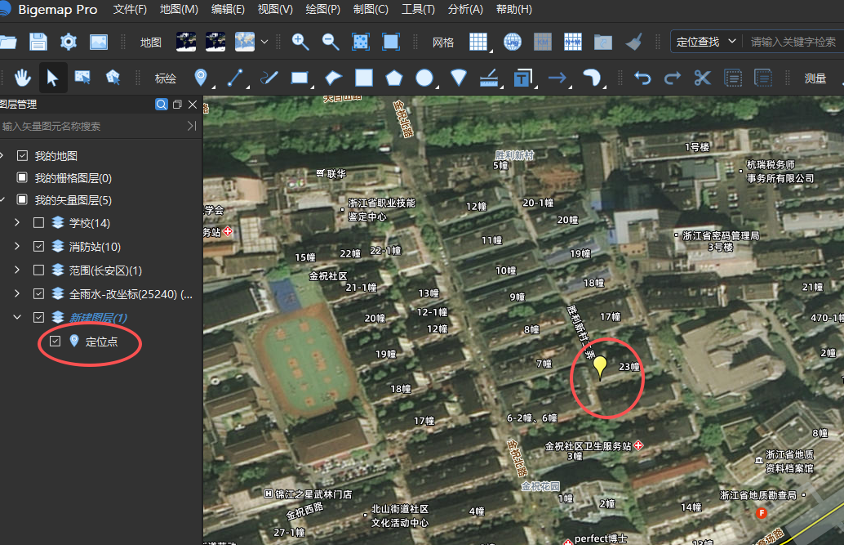
Task: Open the map source dropdown arrow
Action: click(x=264, y=42)
